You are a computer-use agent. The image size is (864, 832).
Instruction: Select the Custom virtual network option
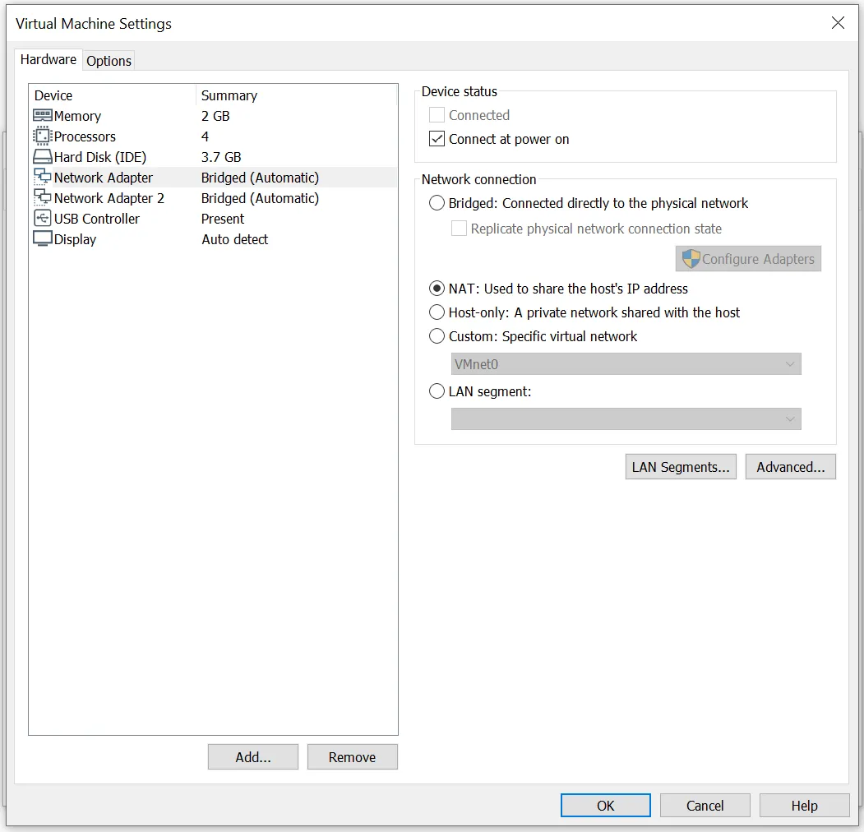tap(437, 336)
